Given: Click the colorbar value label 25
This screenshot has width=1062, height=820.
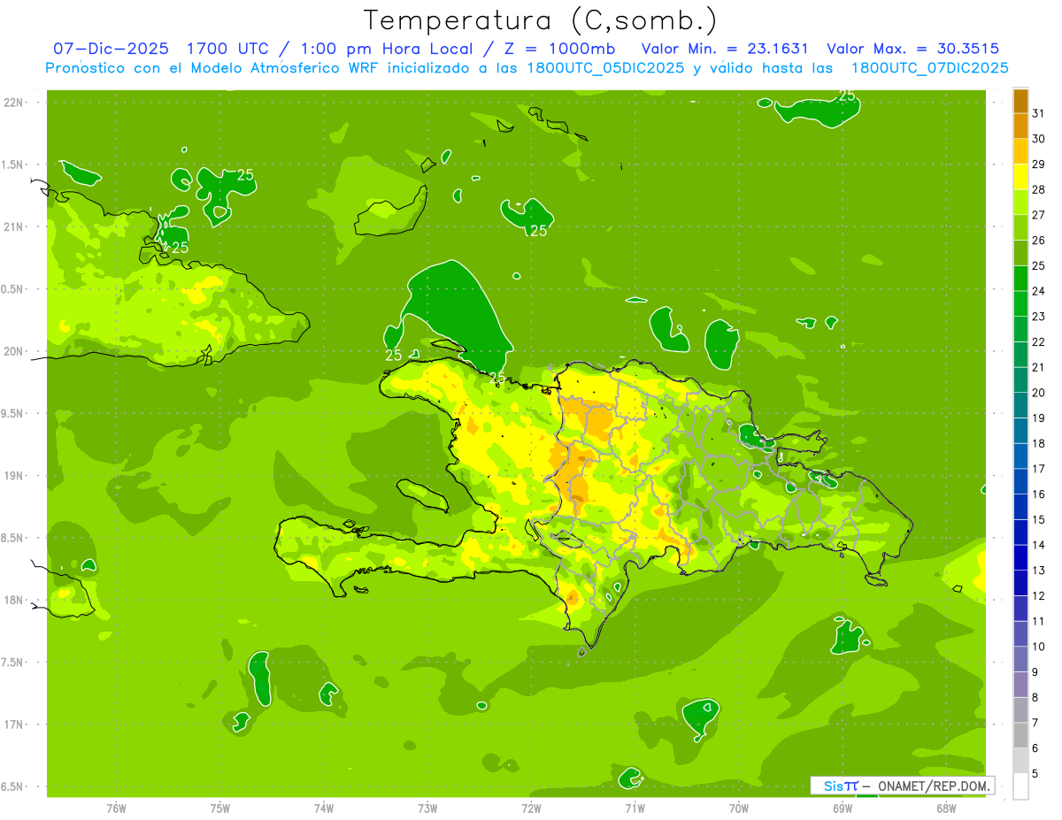Looking at the screenshot, I should tap(1039, 265).
